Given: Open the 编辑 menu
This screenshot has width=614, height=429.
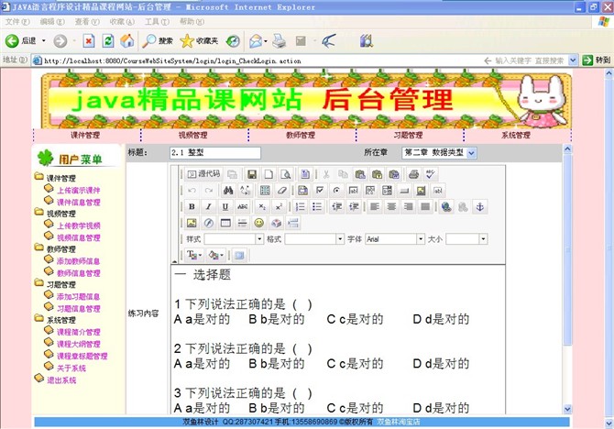Looking at the screenshot, I should pos(52,22).
